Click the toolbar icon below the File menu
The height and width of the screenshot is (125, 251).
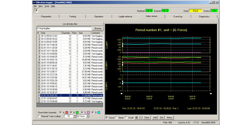click(x=36, y=11)
